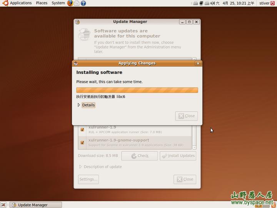
Task: Close the Update Manager window via title bar
Action: 196,22
